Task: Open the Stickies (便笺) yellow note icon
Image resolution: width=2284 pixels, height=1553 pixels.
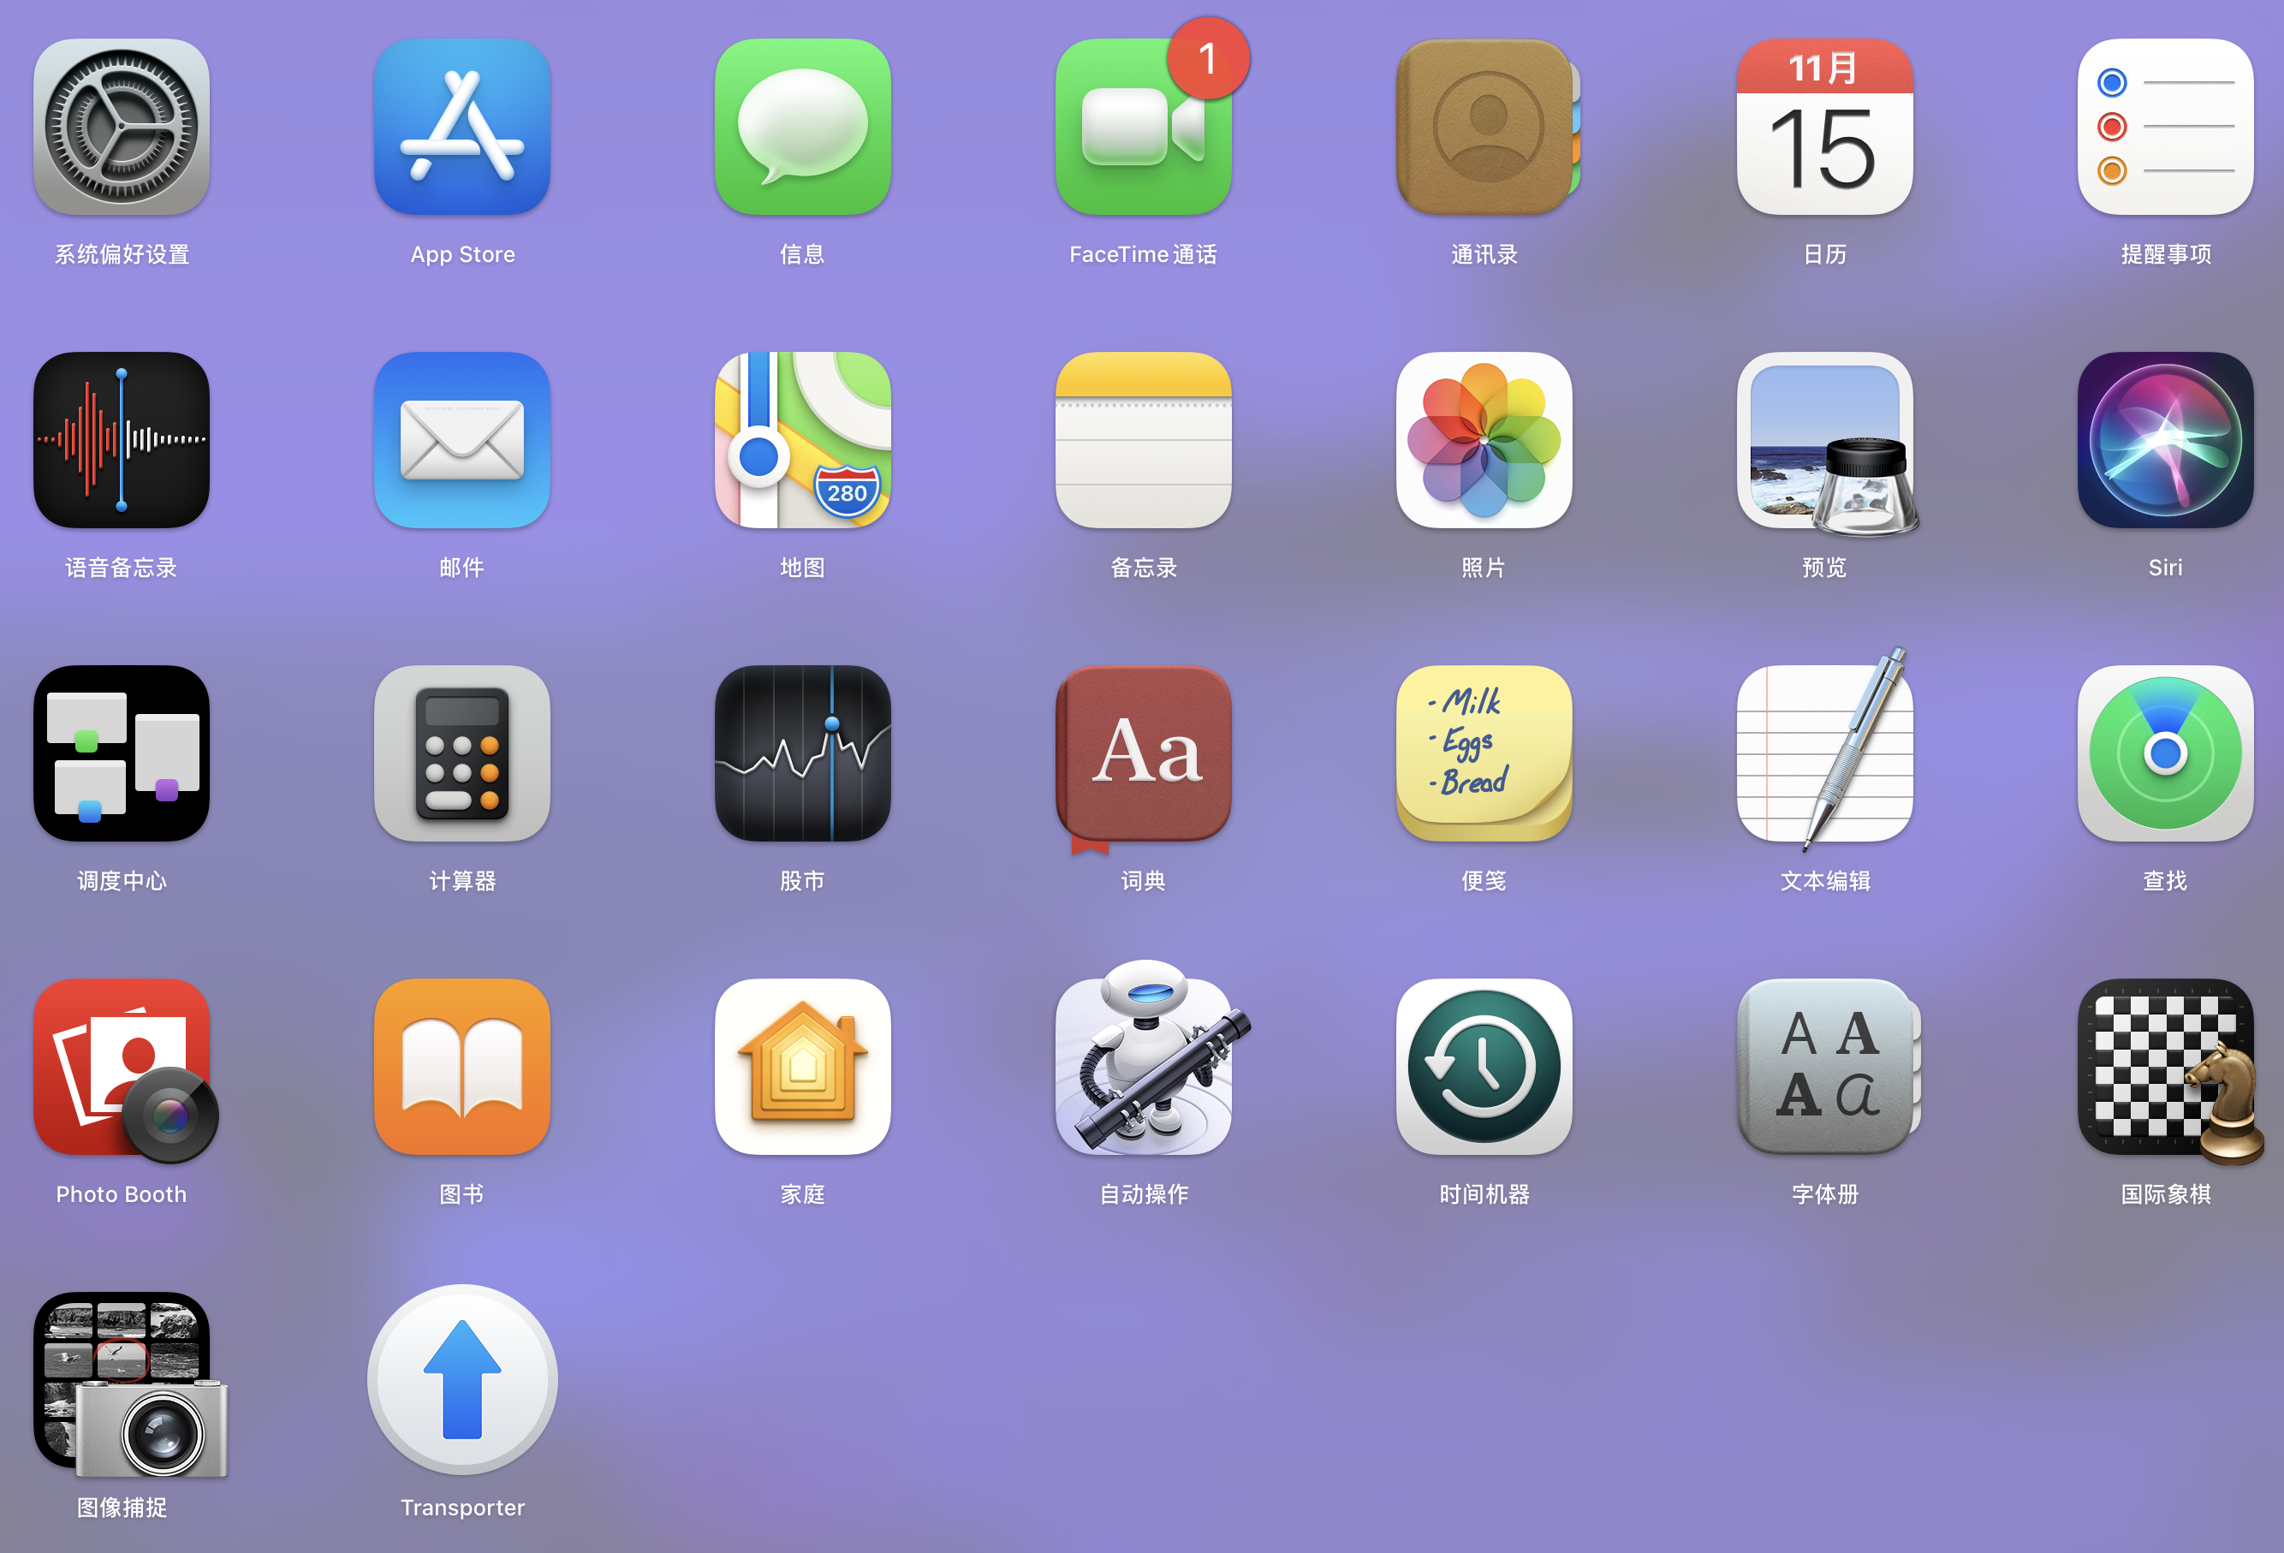Action: click(1484, 753)
